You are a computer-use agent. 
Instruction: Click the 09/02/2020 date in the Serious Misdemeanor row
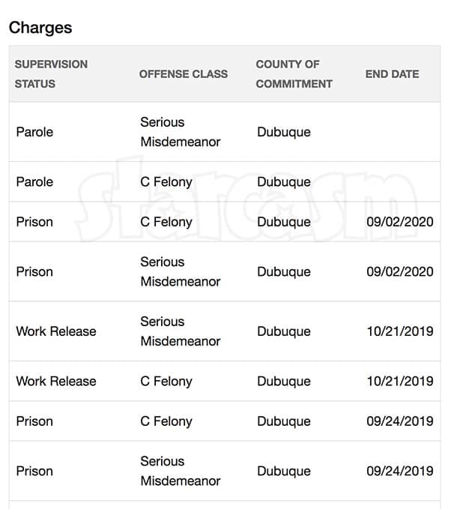pos(399,271)
